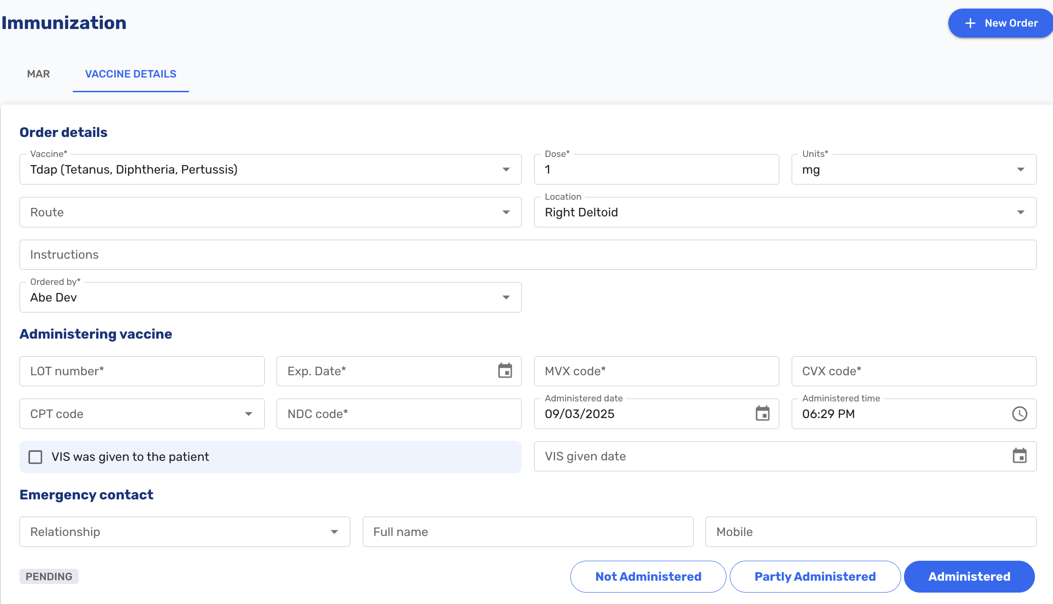Viewport: 1053px width, 604px height.
Task: Focus the LOT number field
Action: point(142,371)
